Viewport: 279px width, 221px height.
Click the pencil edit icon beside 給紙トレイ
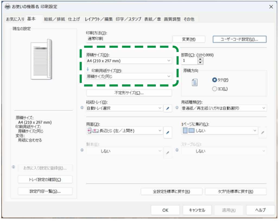click(x=167, y=108)
